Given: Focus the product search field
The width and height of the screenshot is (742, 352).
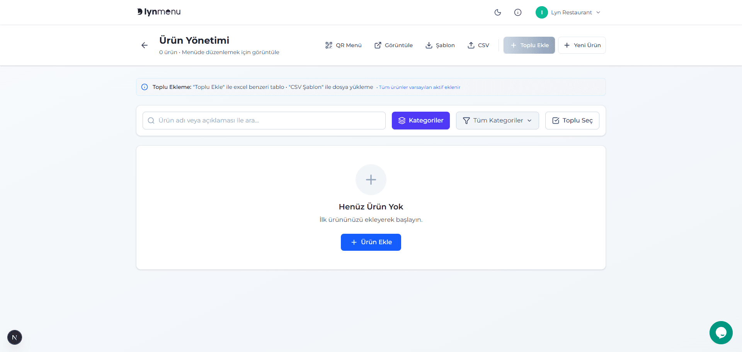Looking at the screenshot, I should click(264, 121).
